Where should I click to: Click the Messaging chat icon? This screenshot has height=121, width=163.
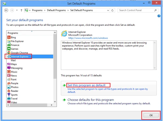tap(9, 68)
